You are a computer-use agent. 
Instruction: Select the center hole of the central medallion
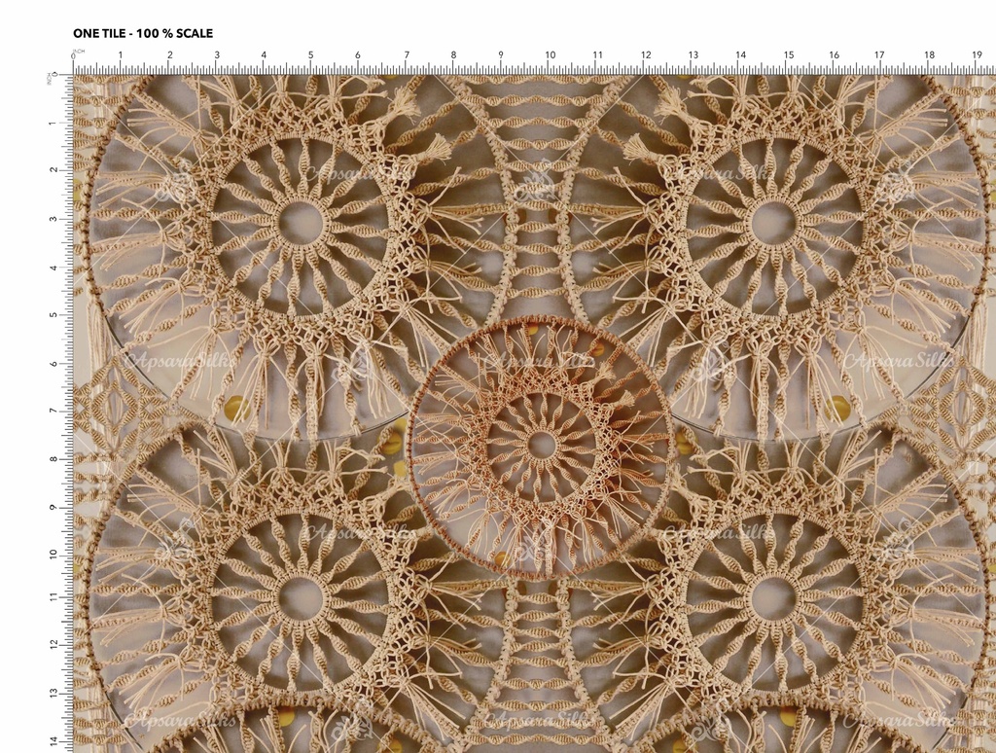[542, 446]
